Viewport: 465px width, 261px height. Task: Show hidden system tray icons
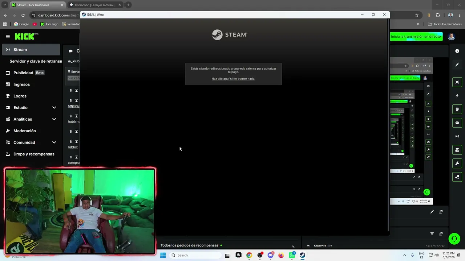(404, 255)
